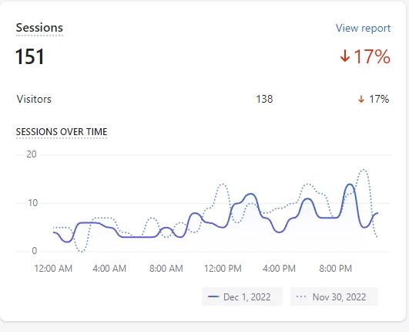Select the total sessions count 151
The height and width of the screenshot is (332, 409).
(x=30, y=56)
